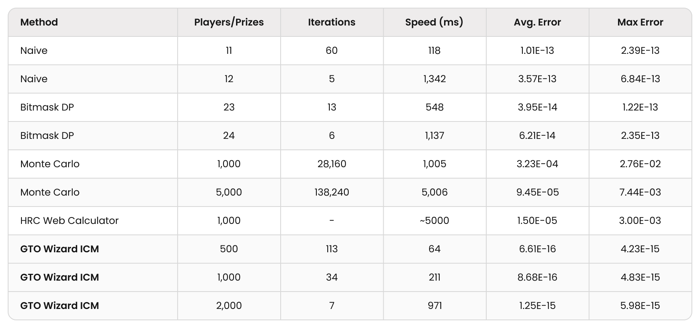The image size is (700, 328).
Task: Select the 5.98E-15 max error cell
Action: point(640,306)
